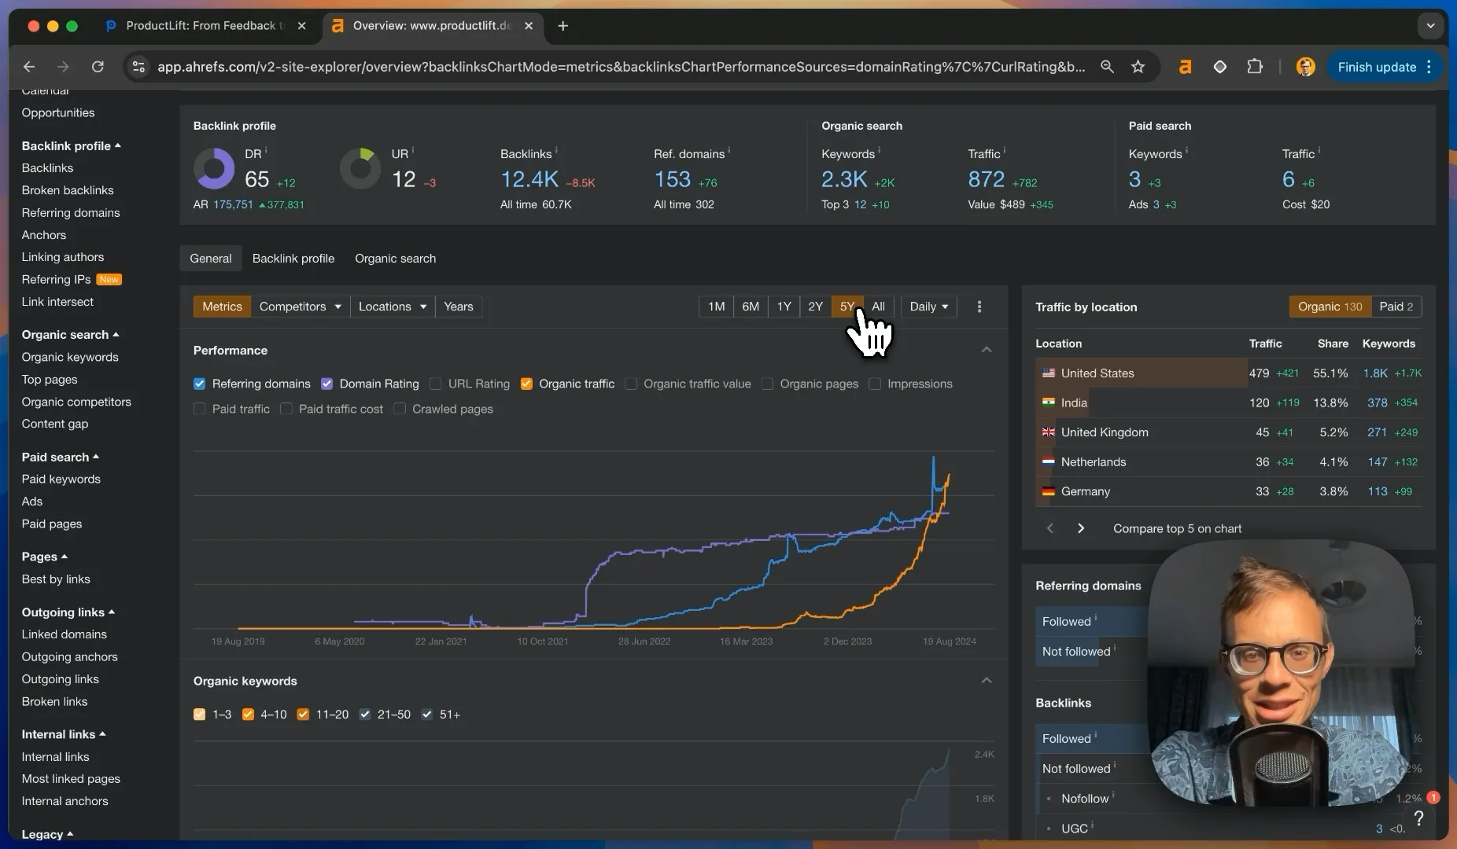Open the help question mark icon
1457x849 pixels.
[1418, 818]
